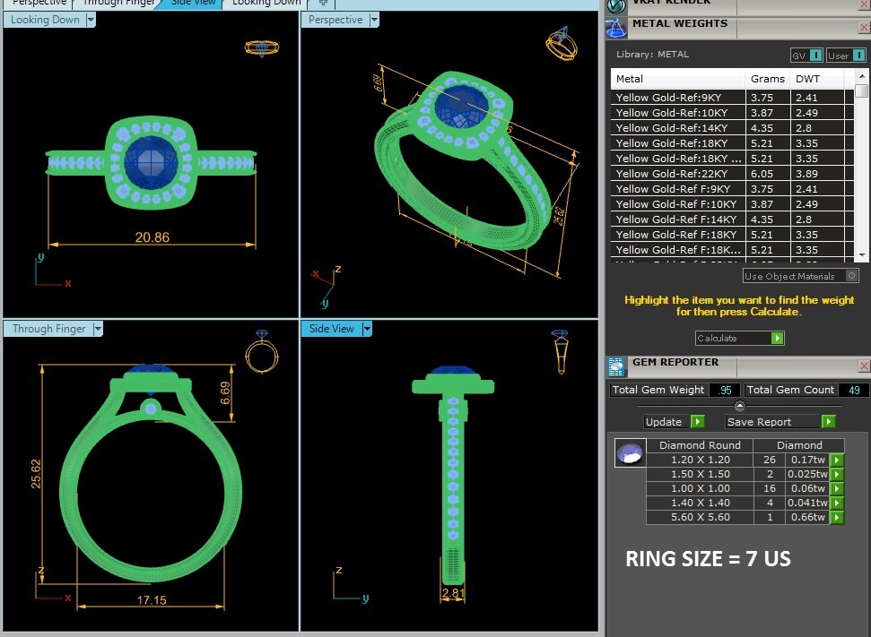Add a new viewport tab with plus icon
This screenshot has height=637, width=871.
point(323,3)
